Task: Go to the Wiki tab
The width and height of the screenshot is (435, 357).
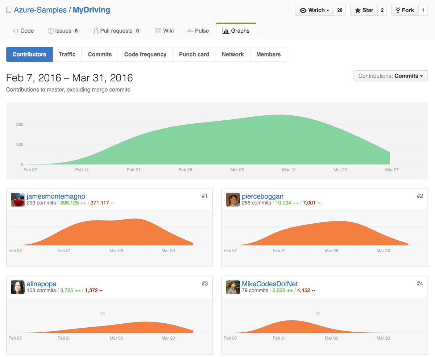Action: 164,31
